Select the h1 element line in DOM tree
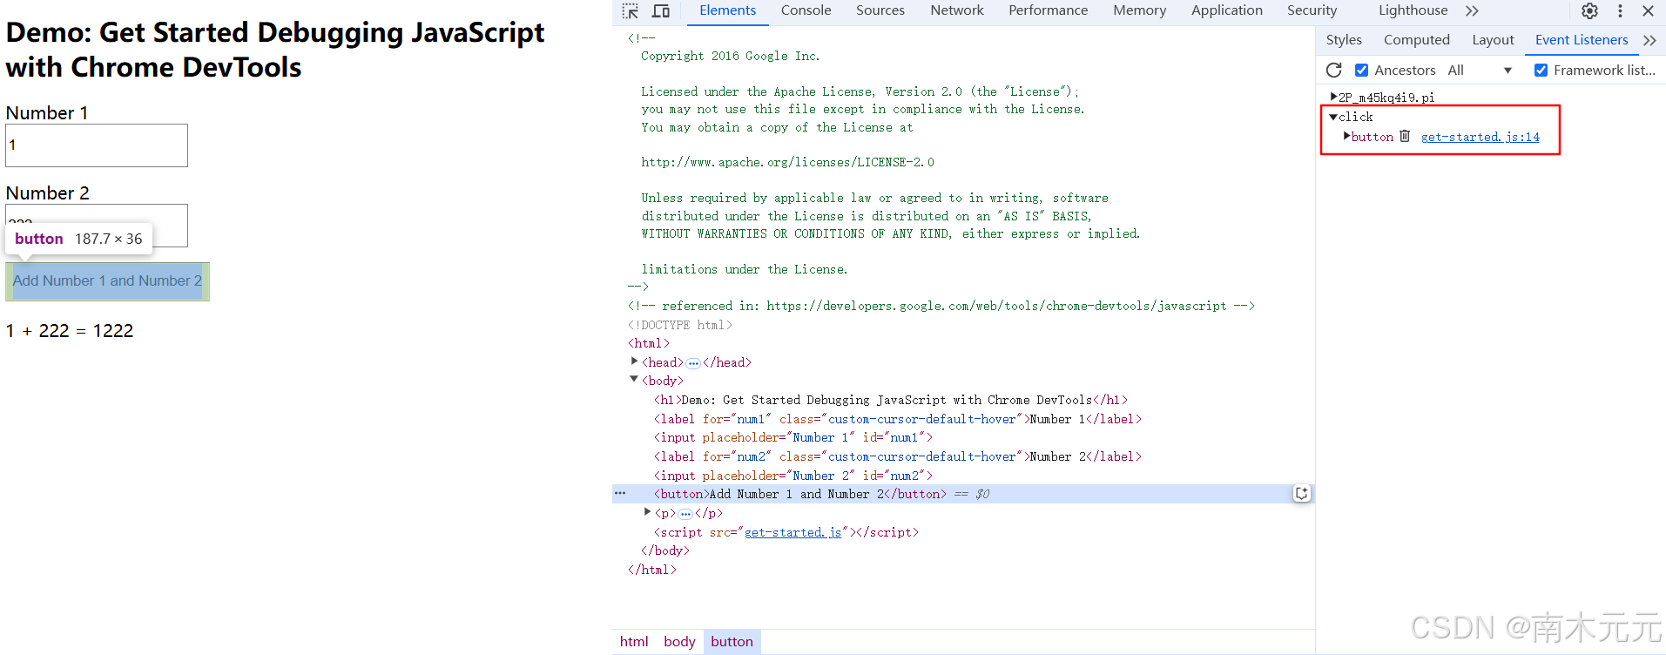Viewport: 1666px width, 655px height. [x=891, y=400]
